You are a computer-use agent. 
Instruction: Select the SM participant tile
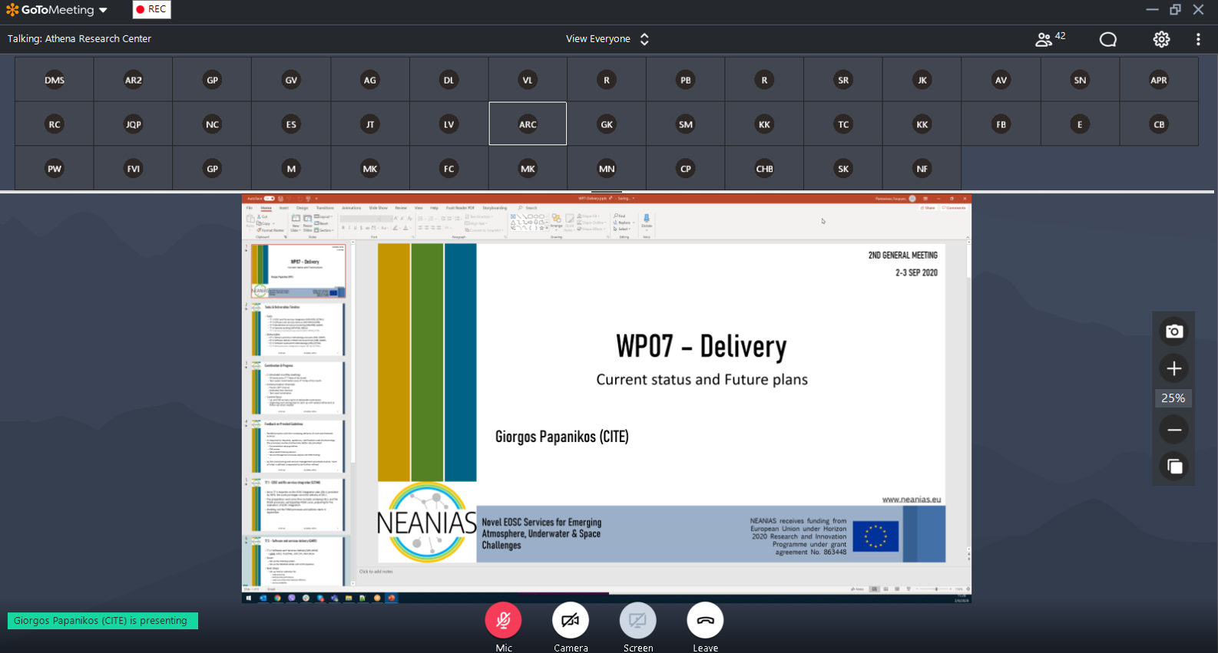(x=686, y=124)
